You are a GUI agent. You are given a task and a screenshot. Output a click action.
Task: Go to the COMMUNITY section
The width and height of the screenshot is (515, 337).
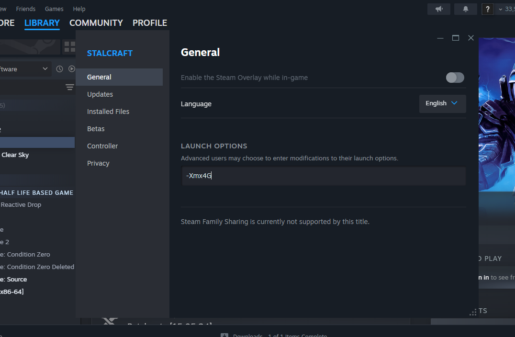96,23
